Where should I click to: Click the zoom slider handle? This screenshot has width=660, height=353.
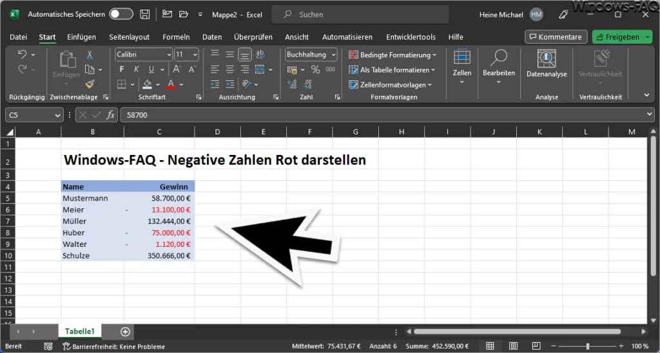pyautogui.click(x=588, y=346)
